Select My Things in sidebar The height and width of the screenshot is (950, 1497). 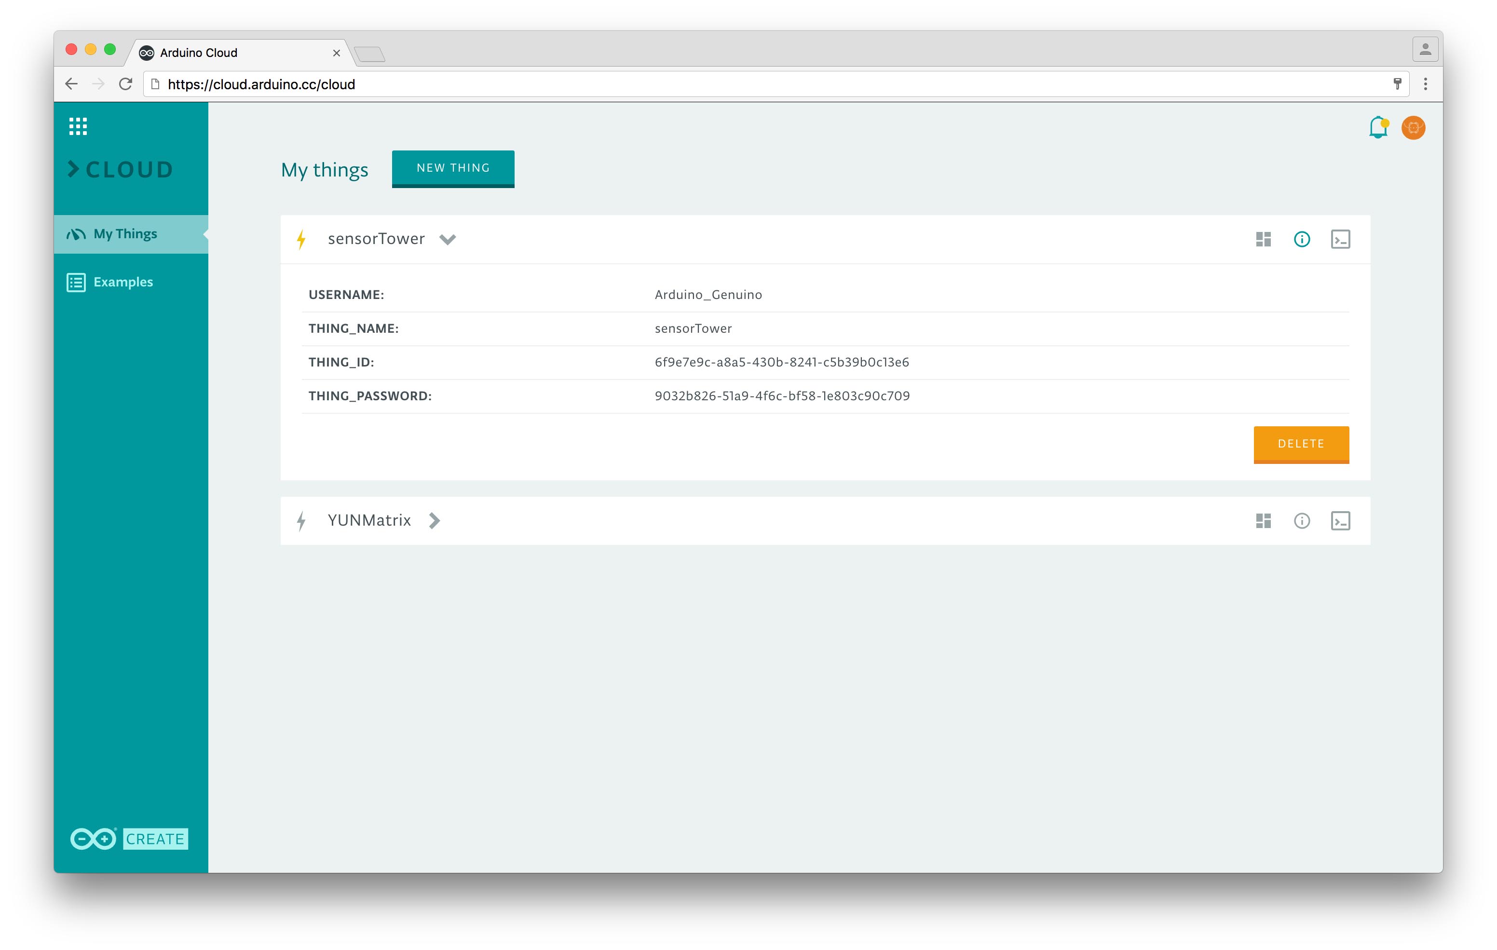pyautogui.click(x=125, y=234)
